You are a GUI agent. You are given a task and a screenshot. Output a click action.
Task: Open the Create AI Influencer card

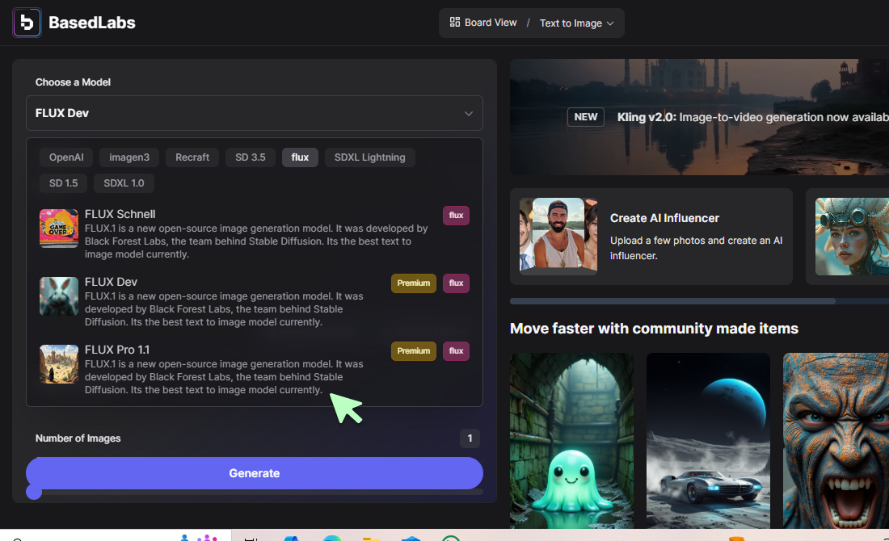(x=651, y=237)
